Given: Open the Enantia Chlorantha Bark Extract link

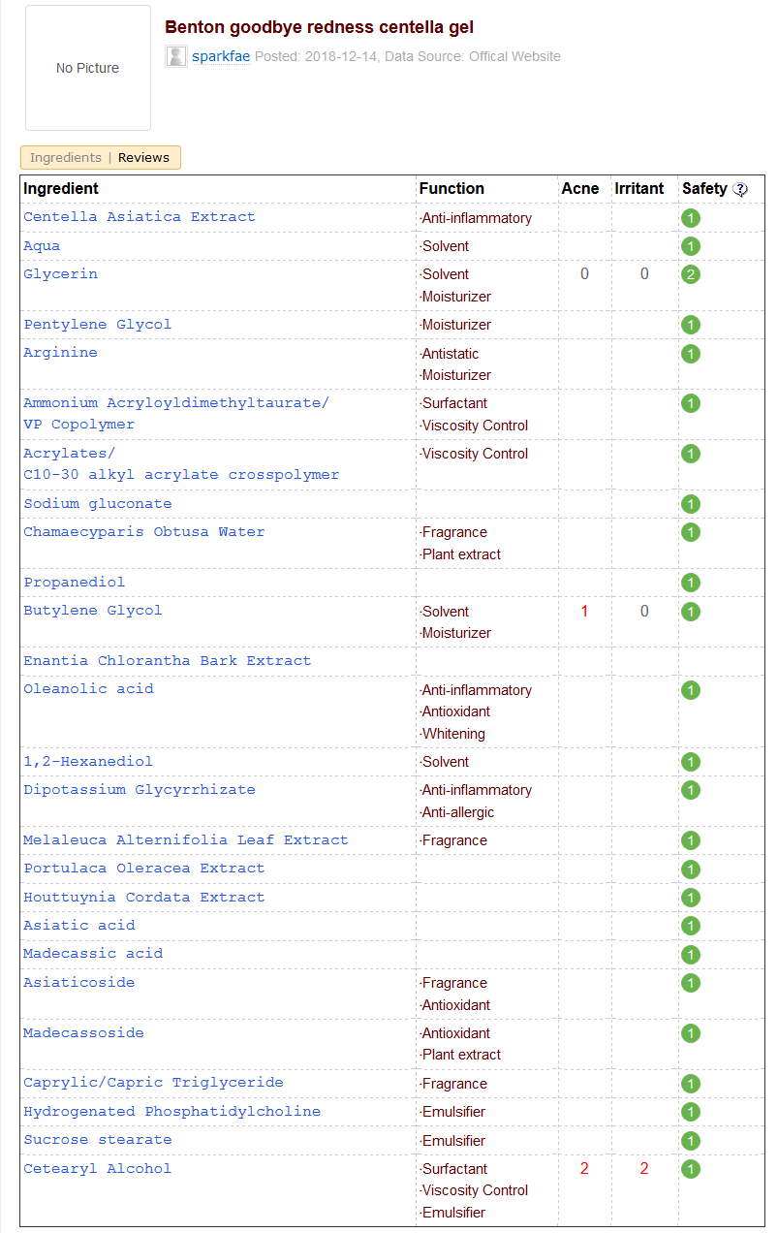Looking at the screenshot, I should point(168,661).
